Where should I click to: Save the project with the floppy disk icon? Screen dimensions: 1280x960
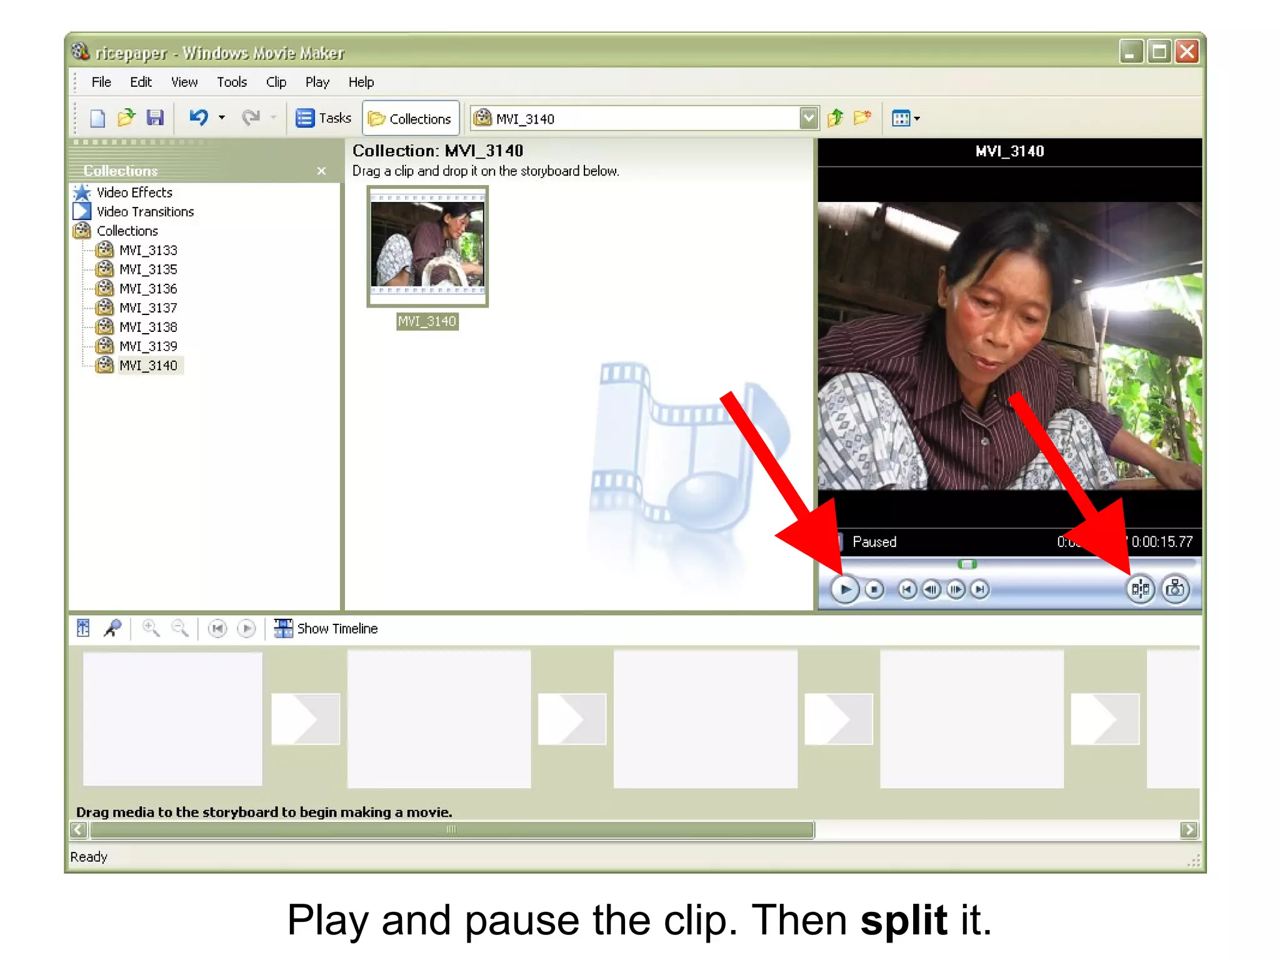pyautogui.click(x=155, y=117)
